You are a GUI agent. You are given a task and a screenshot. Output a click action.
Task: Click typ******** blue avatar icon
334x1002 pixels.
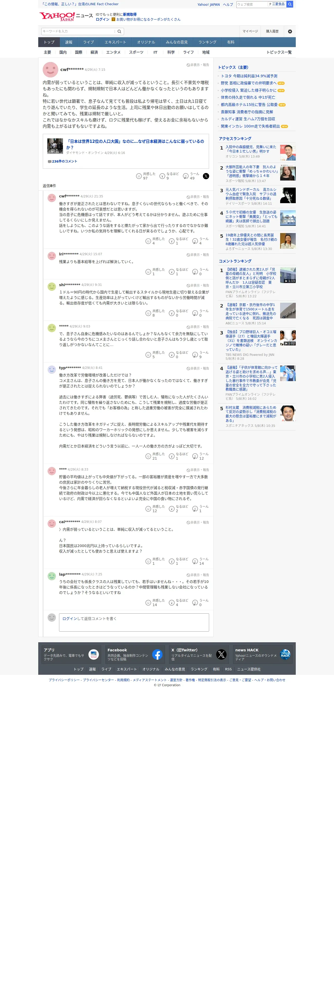[52, 370]
